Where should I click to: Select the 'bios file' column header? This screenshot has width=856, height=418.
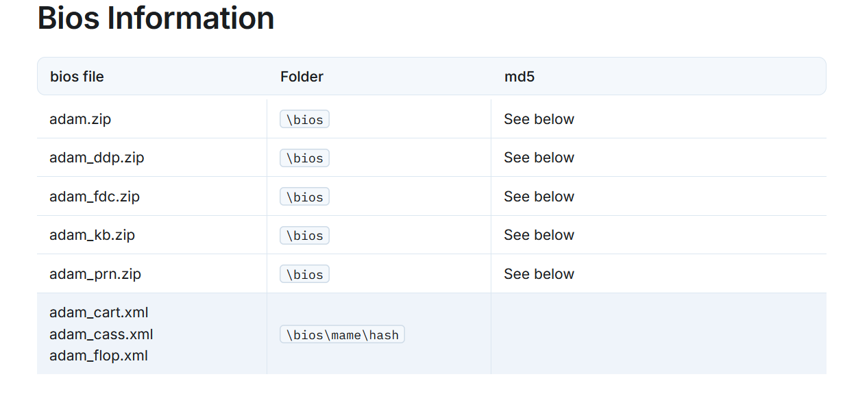[77, 77]
